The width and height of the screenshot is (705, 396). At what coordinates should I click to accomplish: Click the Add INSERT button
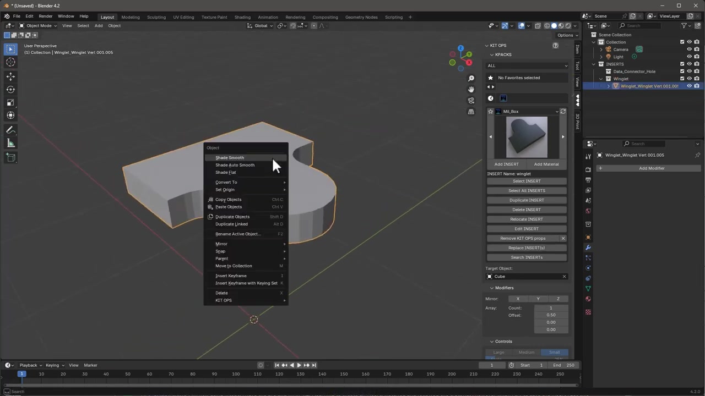506,164
